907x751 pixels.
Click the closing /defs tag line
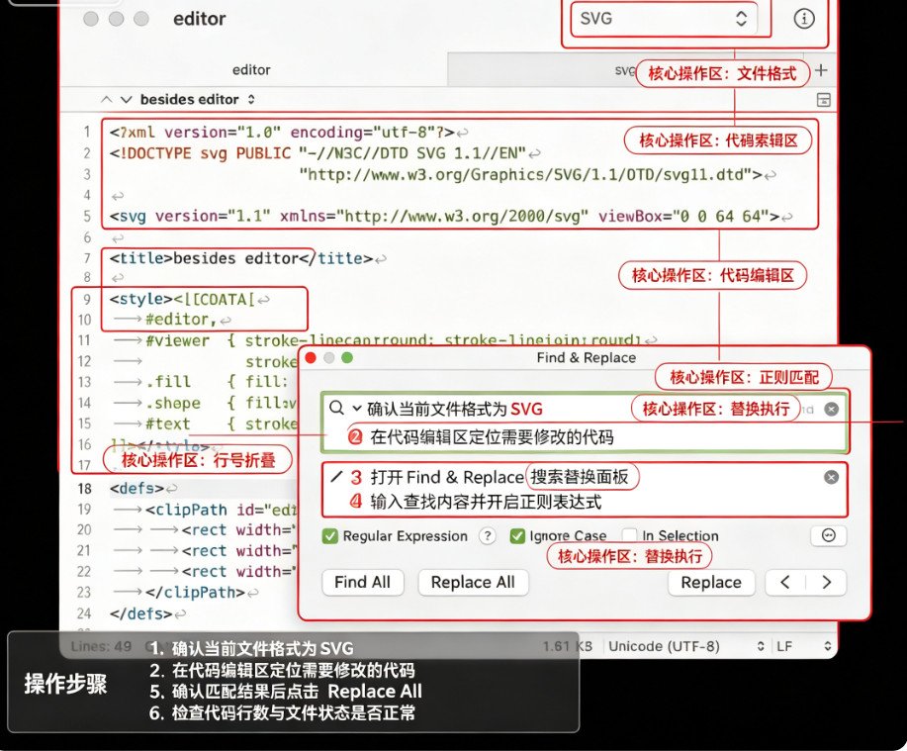tap(141, 613)
